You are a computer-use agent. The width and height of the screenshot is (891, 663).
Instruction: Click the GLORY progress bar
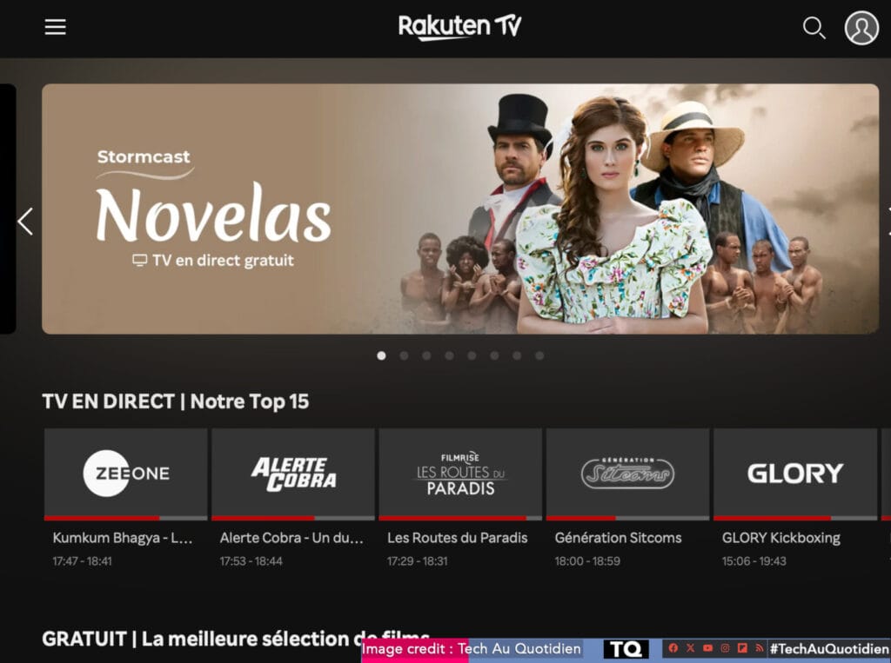point(795,518)
